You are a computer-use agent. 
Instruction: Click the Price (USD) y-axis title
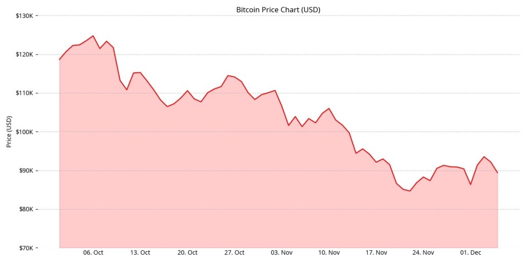[x=9, y=131]
